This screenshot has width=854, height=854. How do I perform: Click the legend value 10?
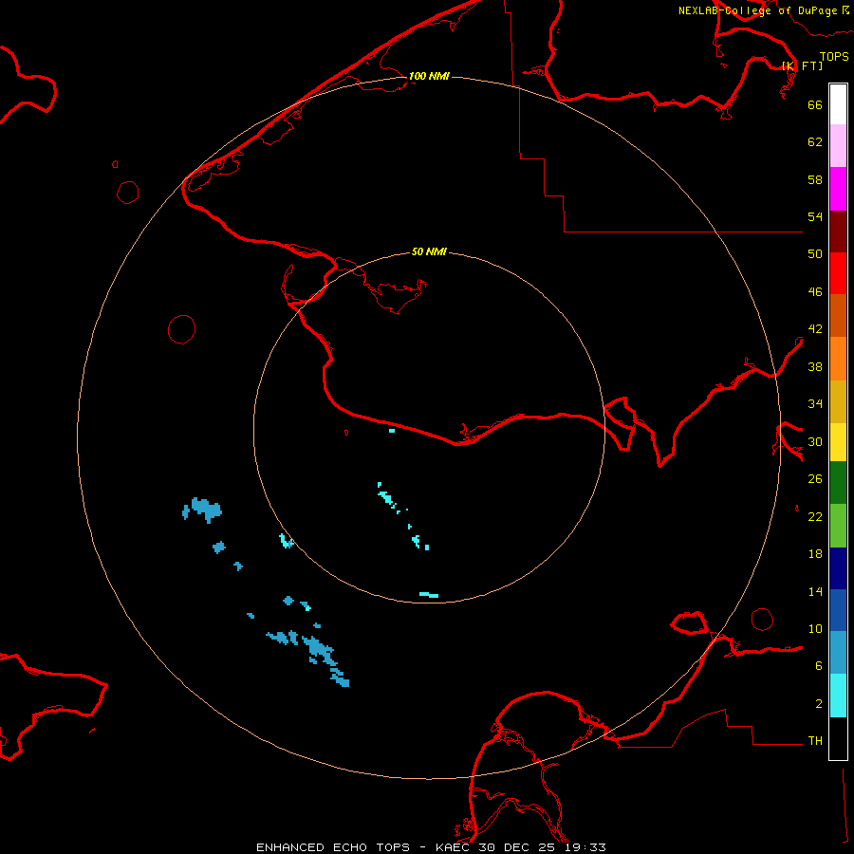[815, 628]
